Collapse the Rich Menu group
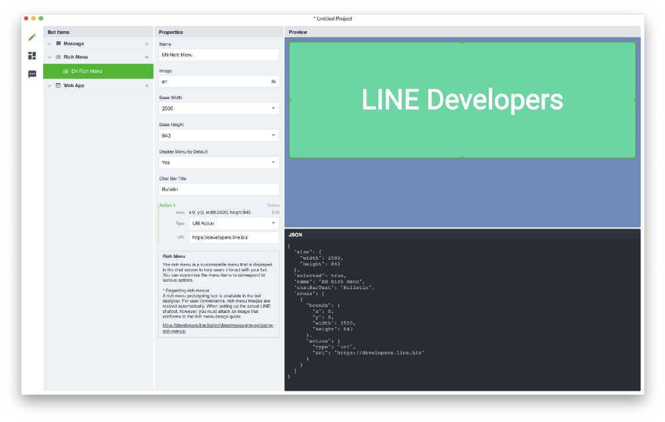The image size is (665, 422). (49, 56)
